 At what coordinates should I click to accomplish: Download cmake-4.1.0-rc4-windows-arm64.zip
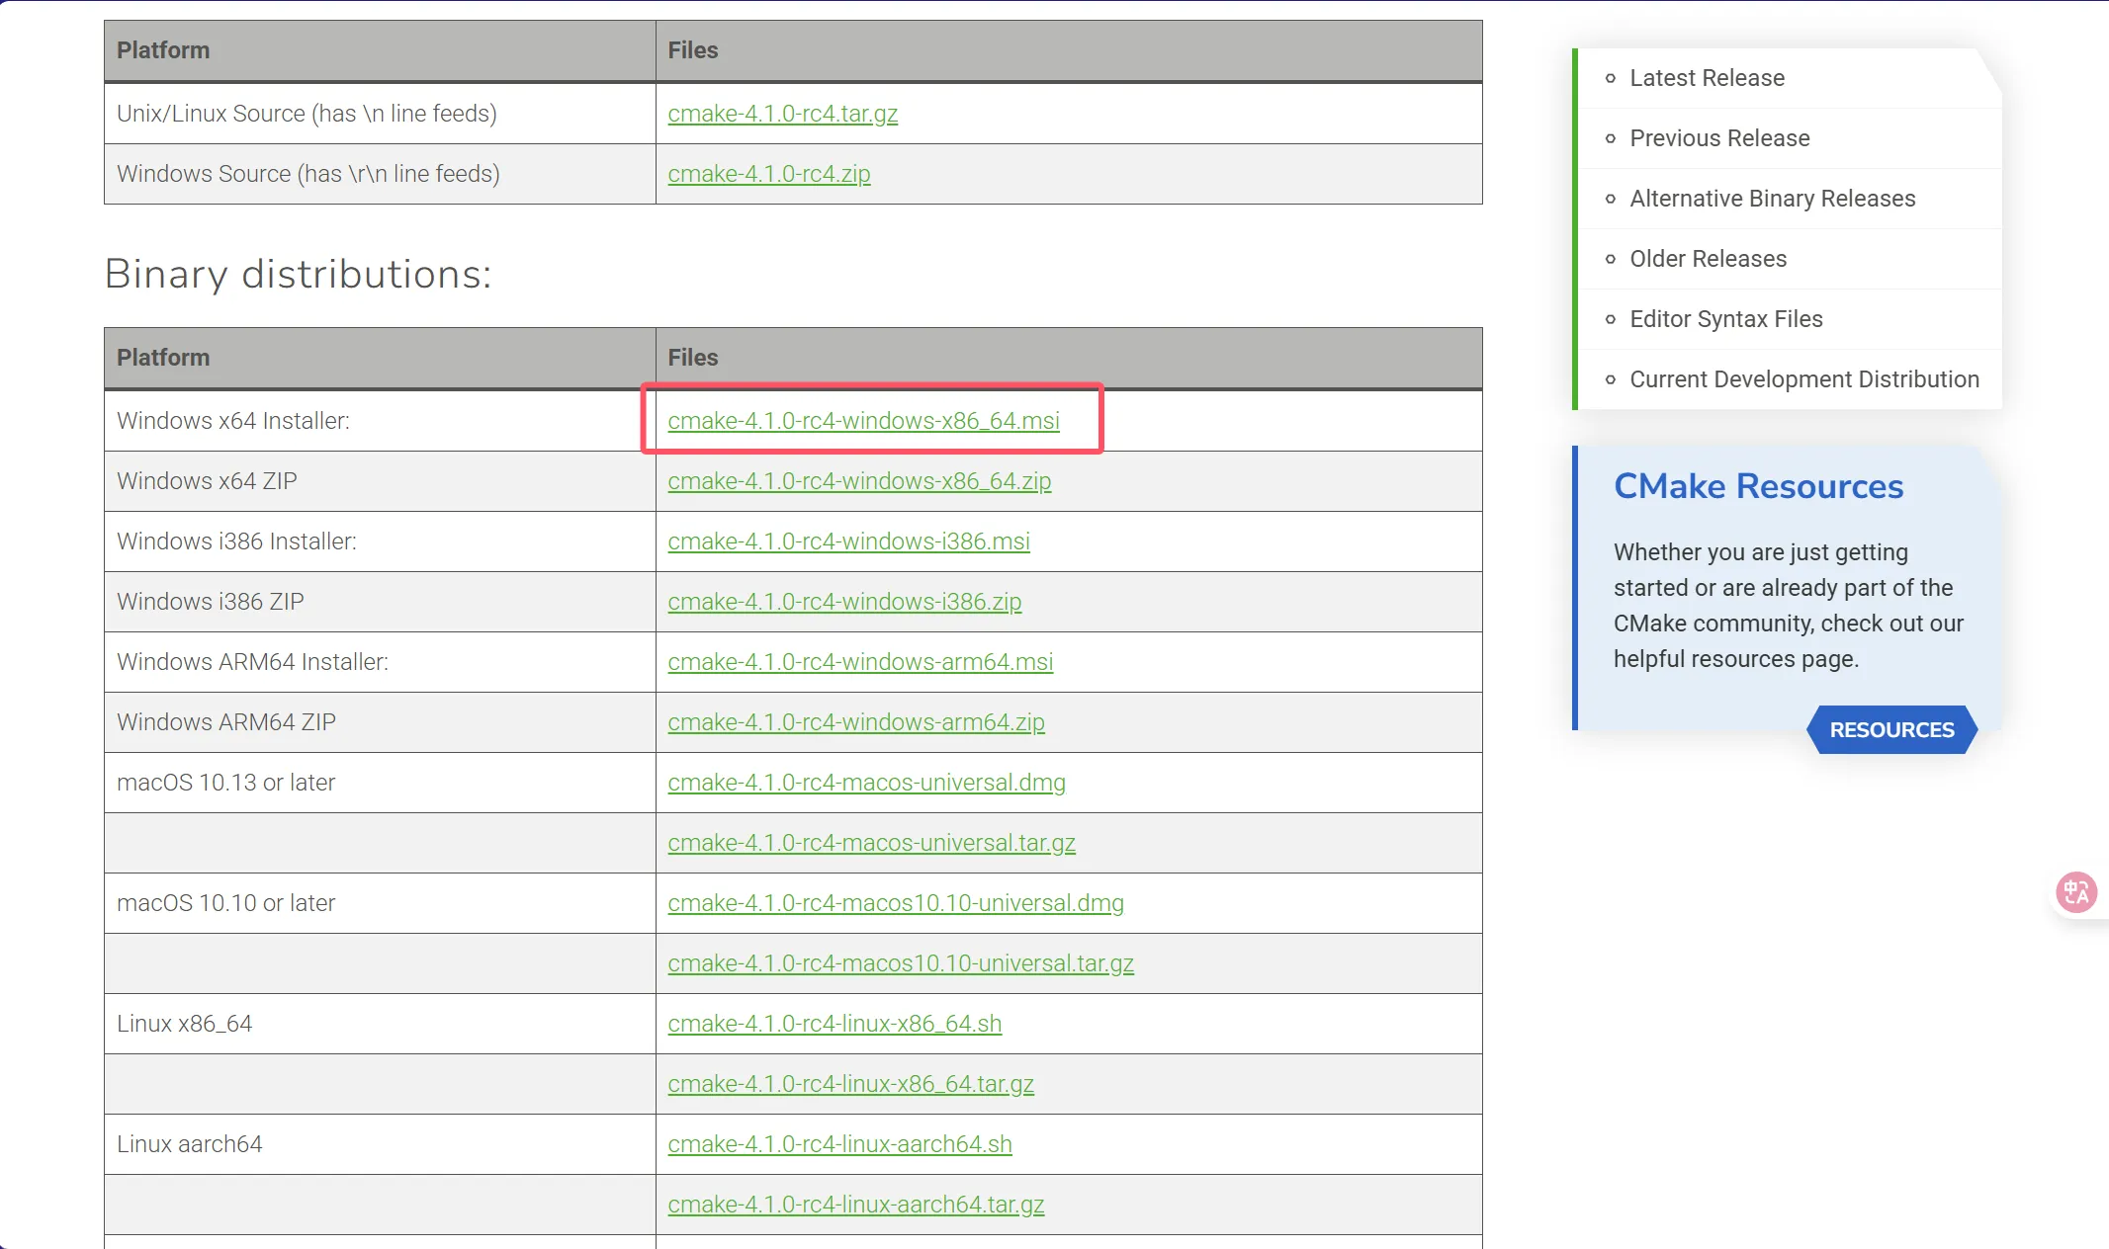[x=855, y=722]
